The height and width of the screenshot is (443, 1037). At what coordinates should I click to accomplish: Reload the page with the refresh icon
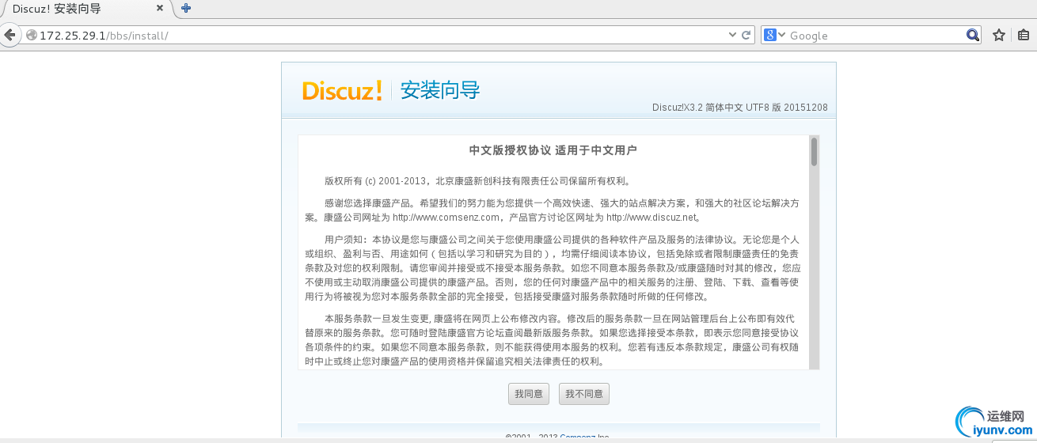coord(746,35)
